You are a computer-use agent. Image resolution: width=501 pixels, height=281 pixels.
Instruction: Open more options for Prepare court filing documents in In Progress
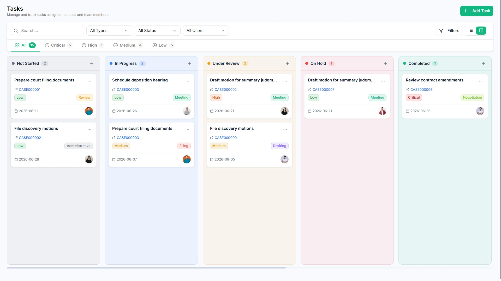click(187, 129)
